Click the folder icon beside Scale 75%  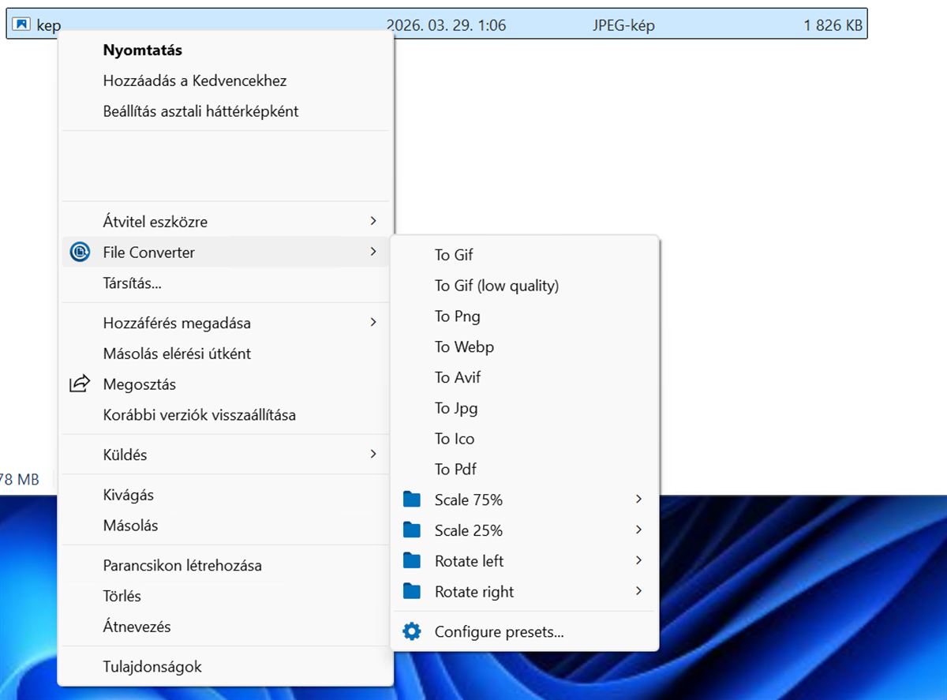tap(411, 499)
